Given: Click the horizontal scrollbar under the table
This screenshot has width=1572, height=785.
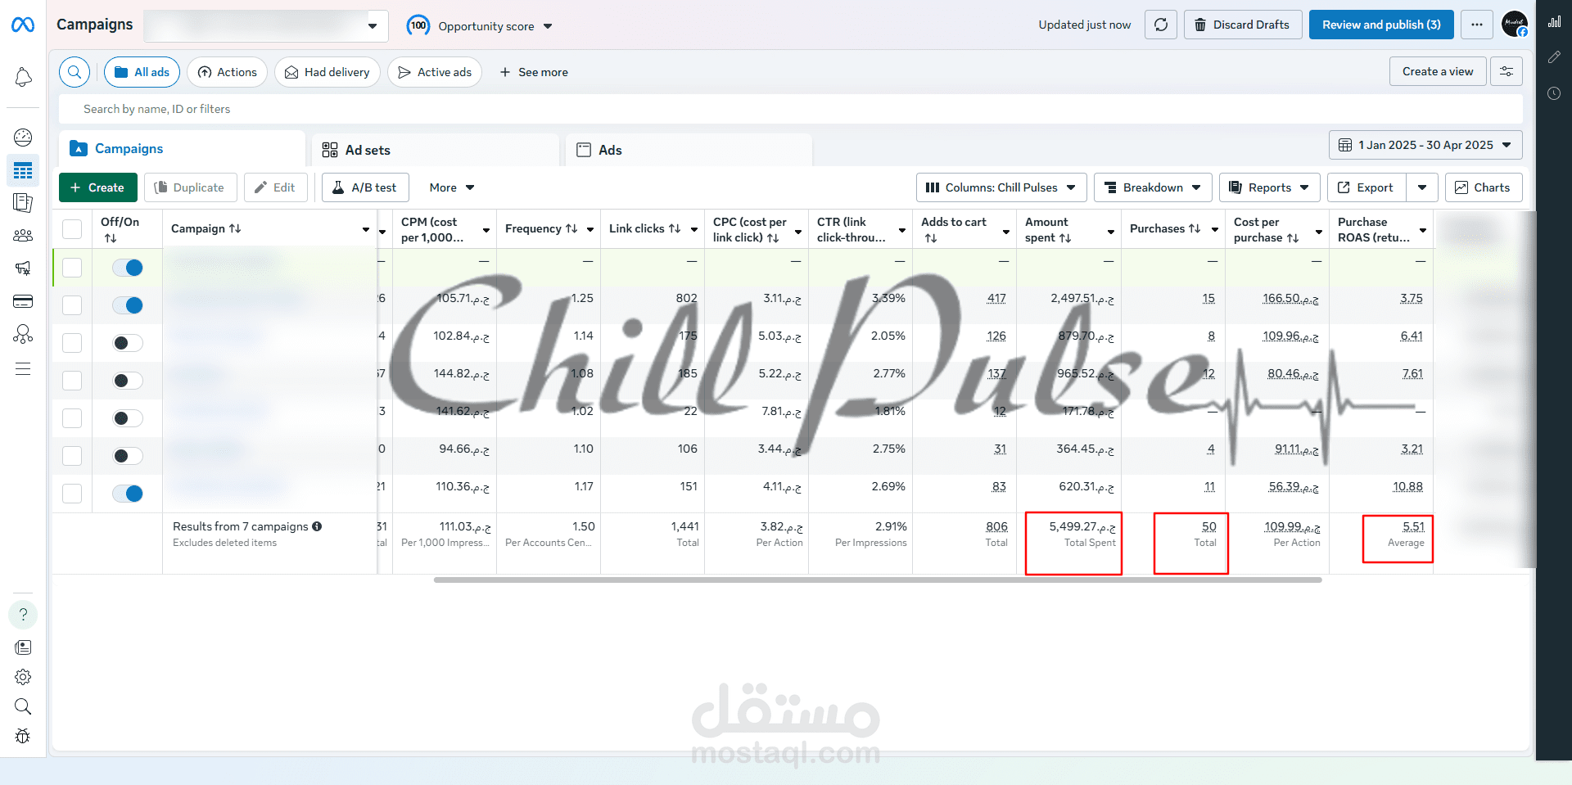Looking at the screenshot, I should 878,580.
